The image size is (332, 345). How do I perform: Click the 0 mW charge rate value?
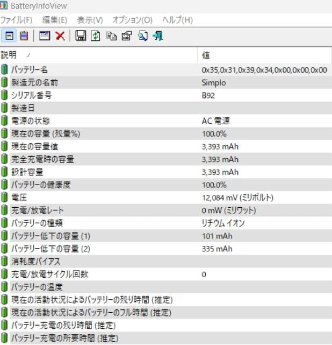tap(229, 210)
